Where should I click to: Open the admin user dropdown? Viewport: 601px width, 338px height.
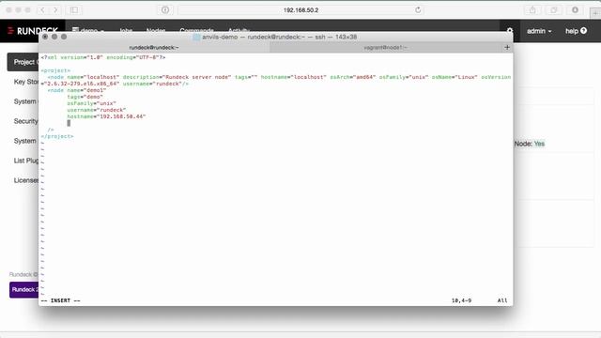click(539, 31)
